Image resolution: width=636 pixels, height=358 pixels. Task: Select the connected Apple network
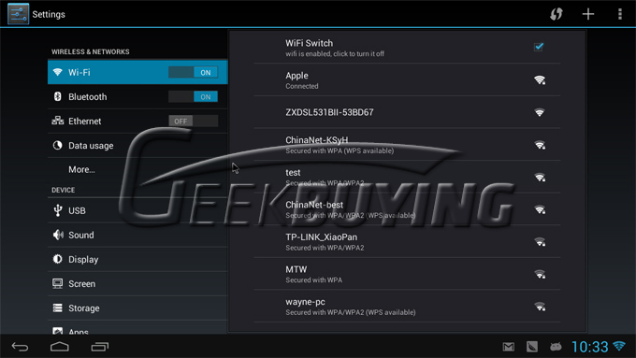click(x=407, y=79)
